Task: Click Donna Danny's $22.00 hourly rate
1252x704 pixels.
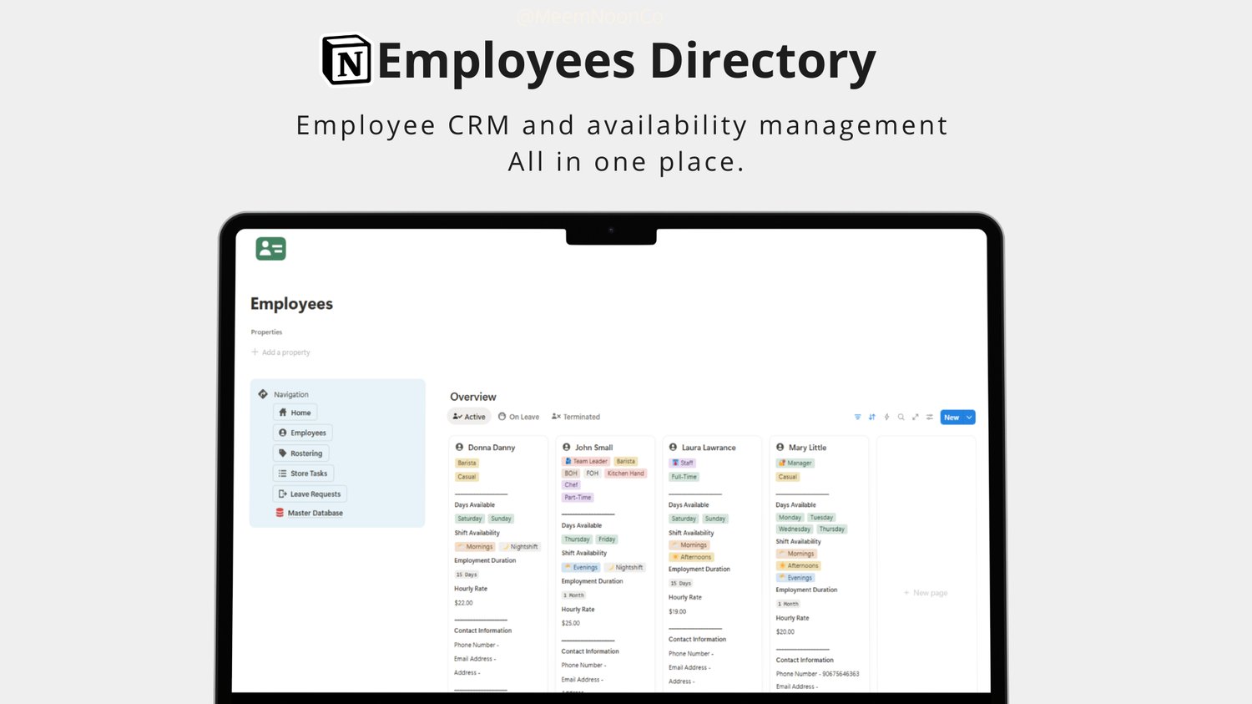Action: pos(464,603)
